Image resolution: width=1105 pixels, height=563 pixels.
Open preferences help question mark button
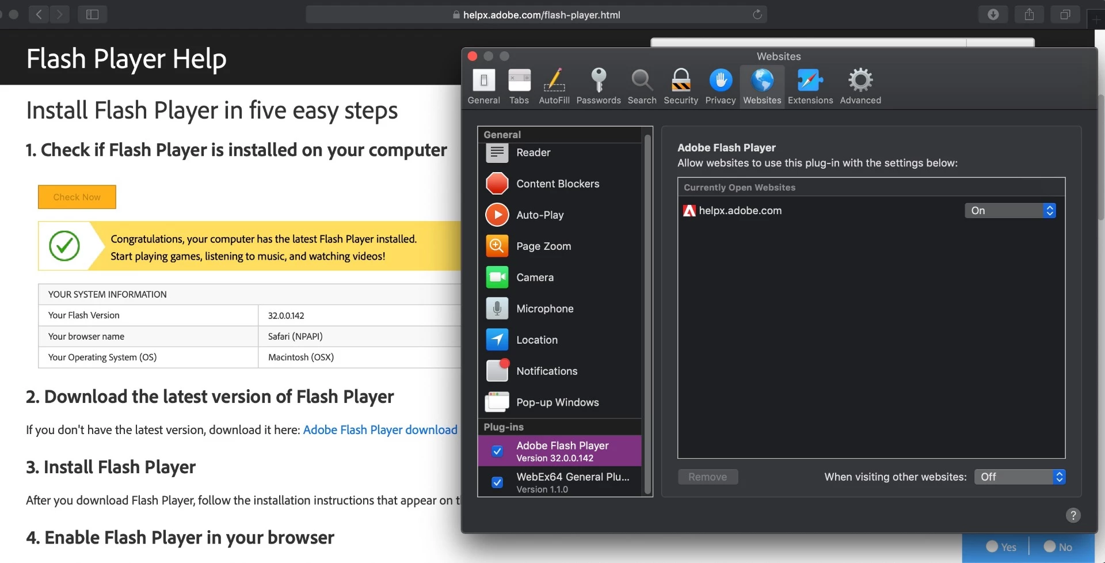1073,515
